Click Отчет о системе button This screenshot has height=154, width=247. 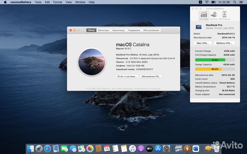tap(127, 76)
